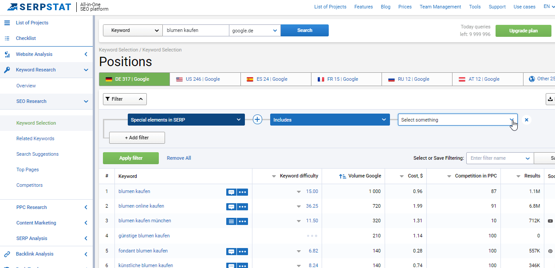555x268 pixels.
Task: Click the German flag on DE tab
Action: pos(109,79)
